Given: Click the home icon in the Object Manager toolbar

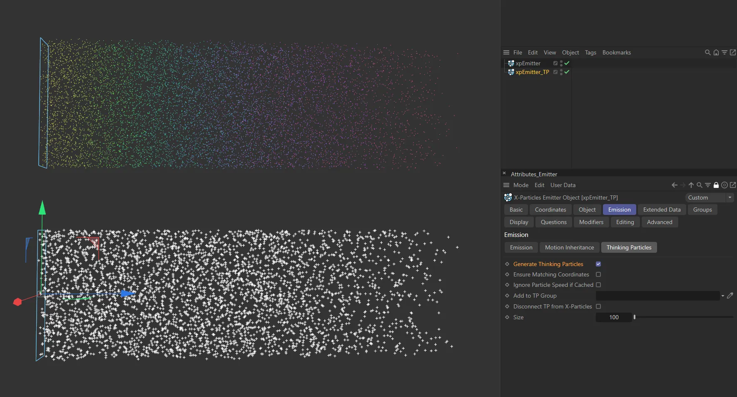Looking at the screenshot, I should (715, 52).
